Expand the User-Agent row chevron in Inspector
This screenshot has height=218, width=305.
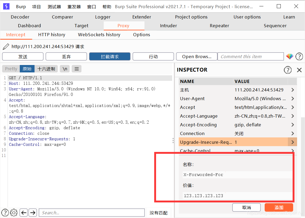293,99
